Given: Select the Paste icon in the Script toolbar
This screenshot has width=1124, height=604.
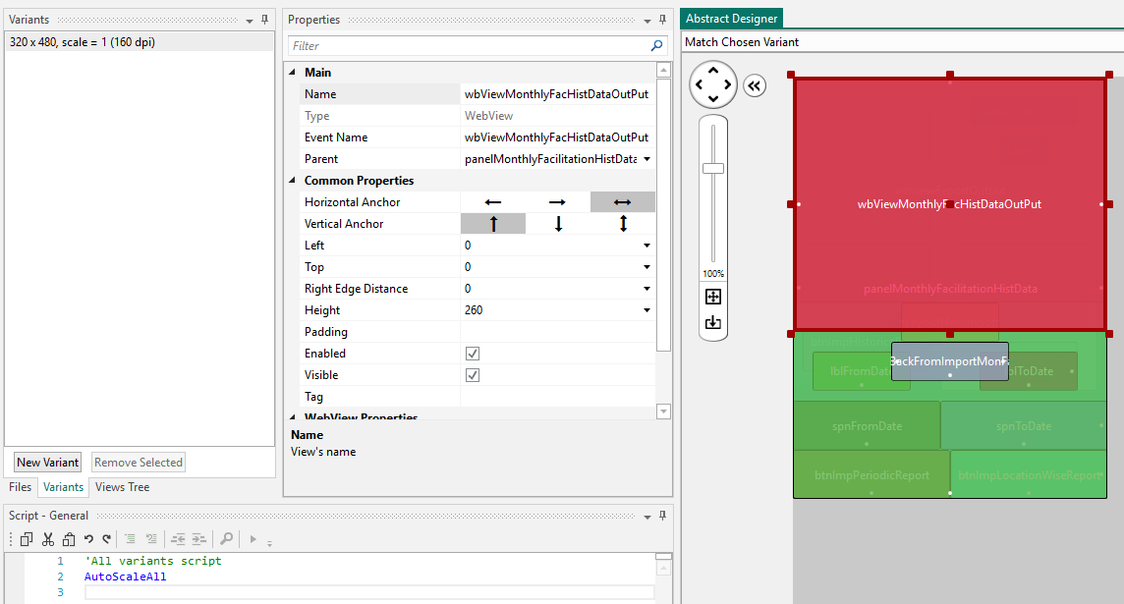Looking at the screenshot, I should click(x=68, y=538).
